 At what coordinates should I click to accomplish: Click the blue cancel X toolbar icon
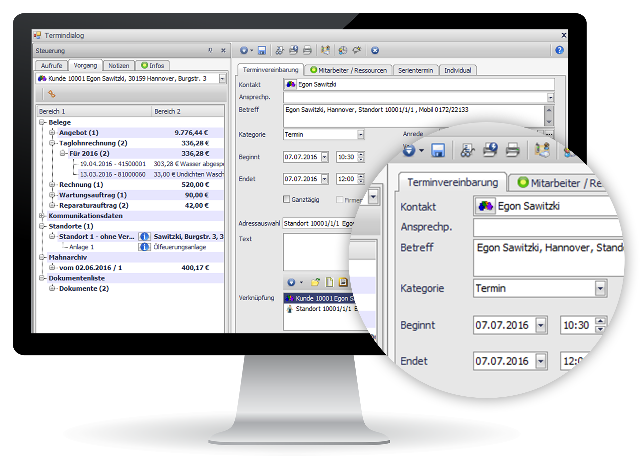click(x=375, y=50)
